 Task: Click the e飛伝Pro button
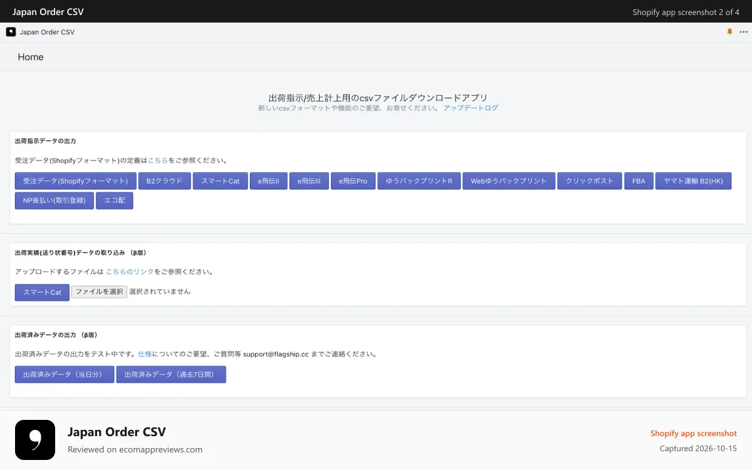[x=353, y=181]
